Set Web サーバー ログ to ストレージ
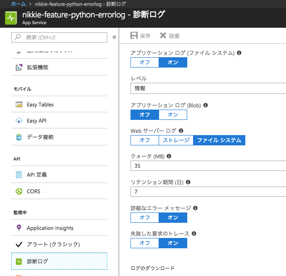Image resolution: width=286 pixels, height=276 pixels. click(x=176, y=140)
